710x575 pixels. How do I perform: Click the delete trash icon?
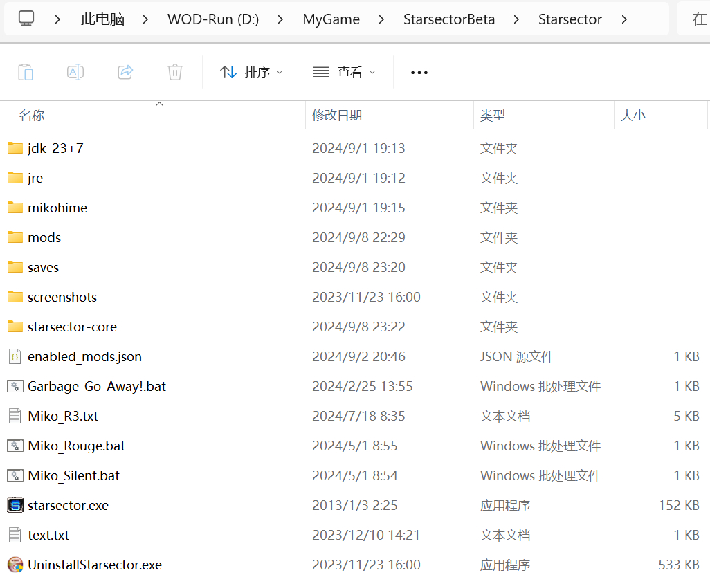[174, 71]
